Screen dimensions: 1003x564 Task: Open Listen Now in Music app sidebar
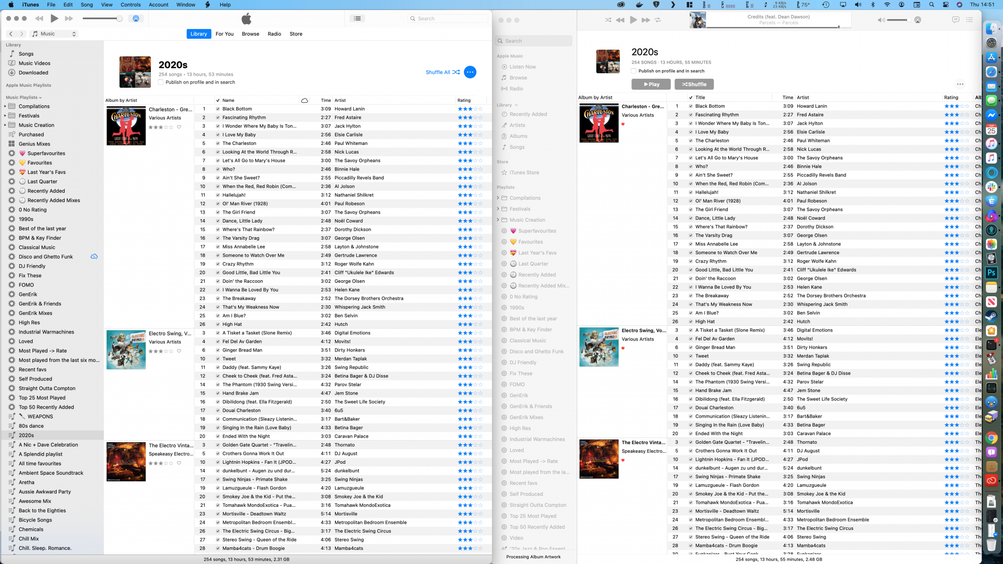click(x=523, y=67)
